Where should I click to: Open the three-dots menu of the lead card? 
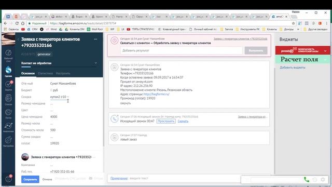point(95,39)
